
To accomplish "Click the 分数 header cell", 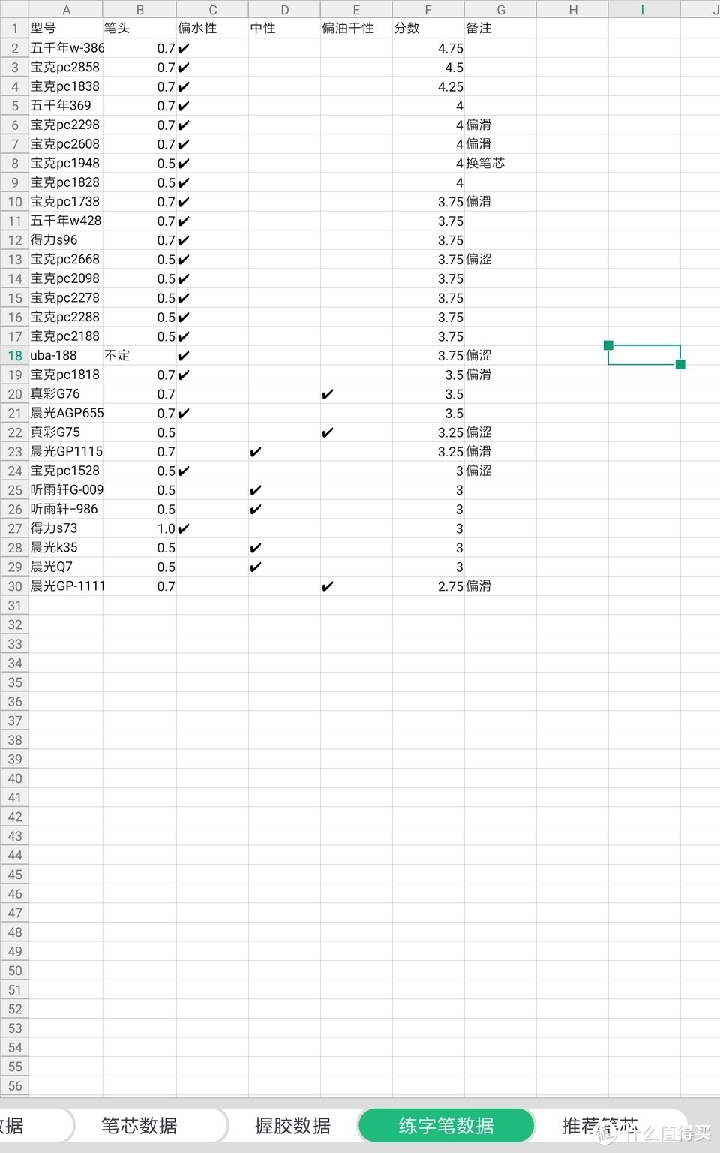I will (x=428, y=29).
